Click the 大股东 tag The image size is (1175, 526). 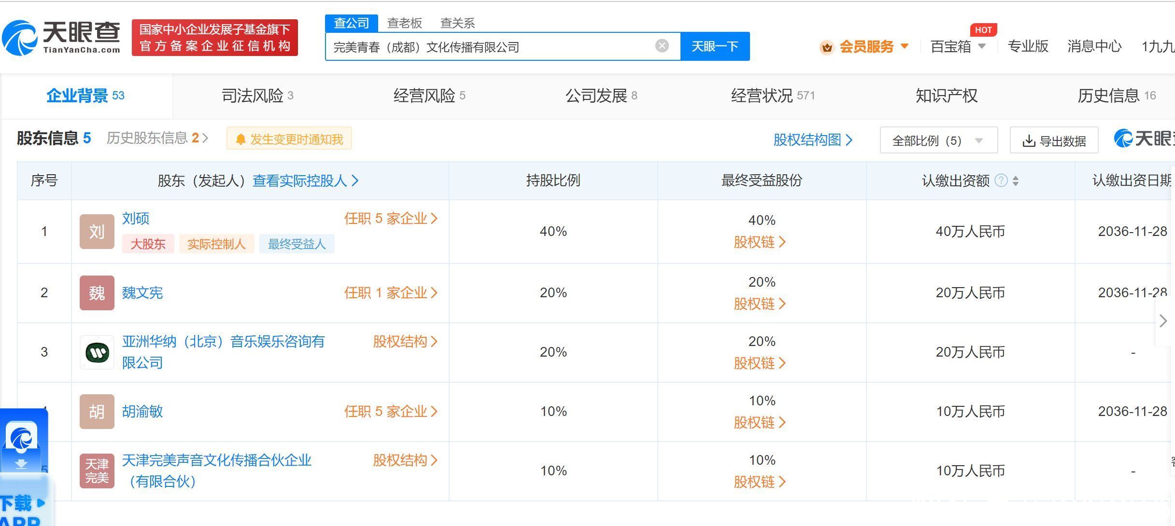[148, 244]
